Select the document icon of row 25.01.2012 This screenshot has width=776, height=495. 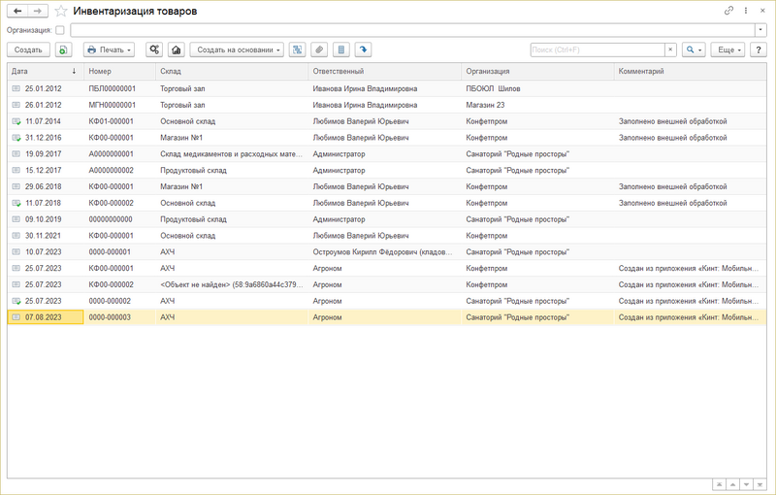pyautogui.click(x=16, y=88)
